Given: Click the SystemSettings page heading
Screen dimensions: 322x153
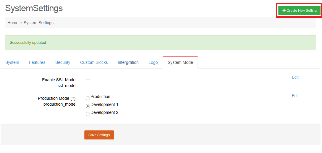Looking at the screenshot, I should coord(34,8).
